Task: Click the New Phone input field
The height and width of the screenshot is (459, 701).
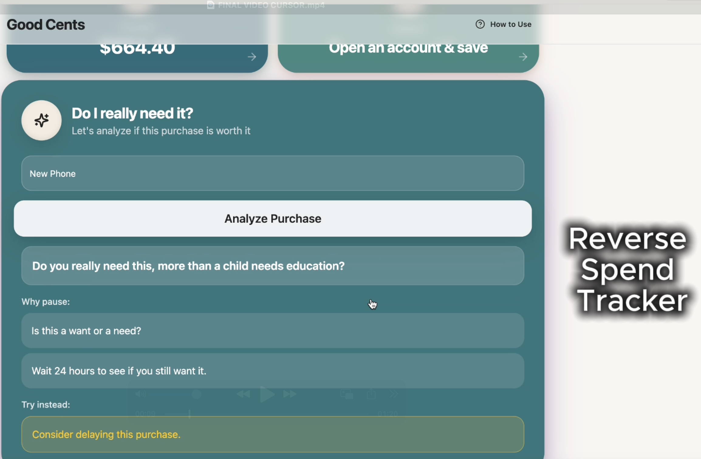Action: coord(272,173)
